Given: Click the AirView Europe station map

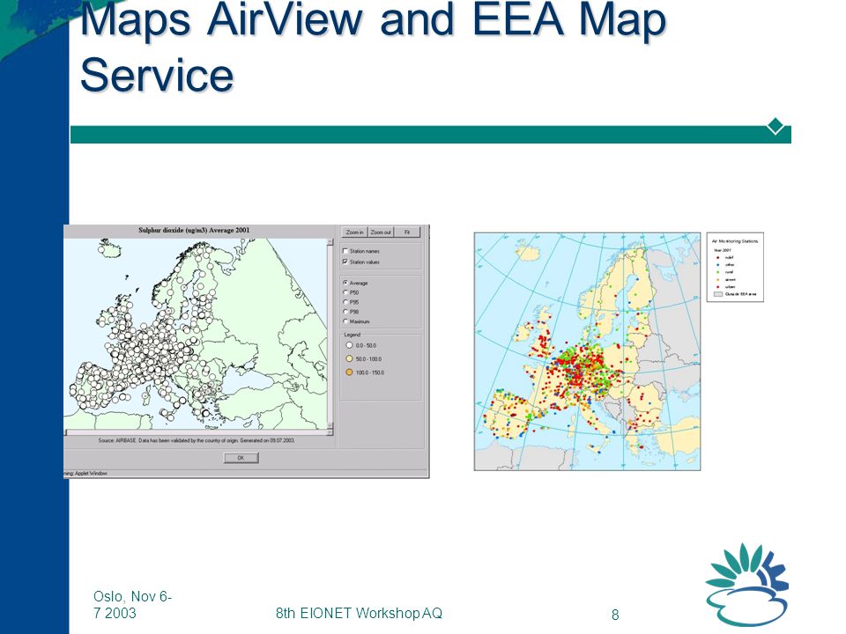Looking at the screenshot, I should pyautogui.click(x=196, y=335).
